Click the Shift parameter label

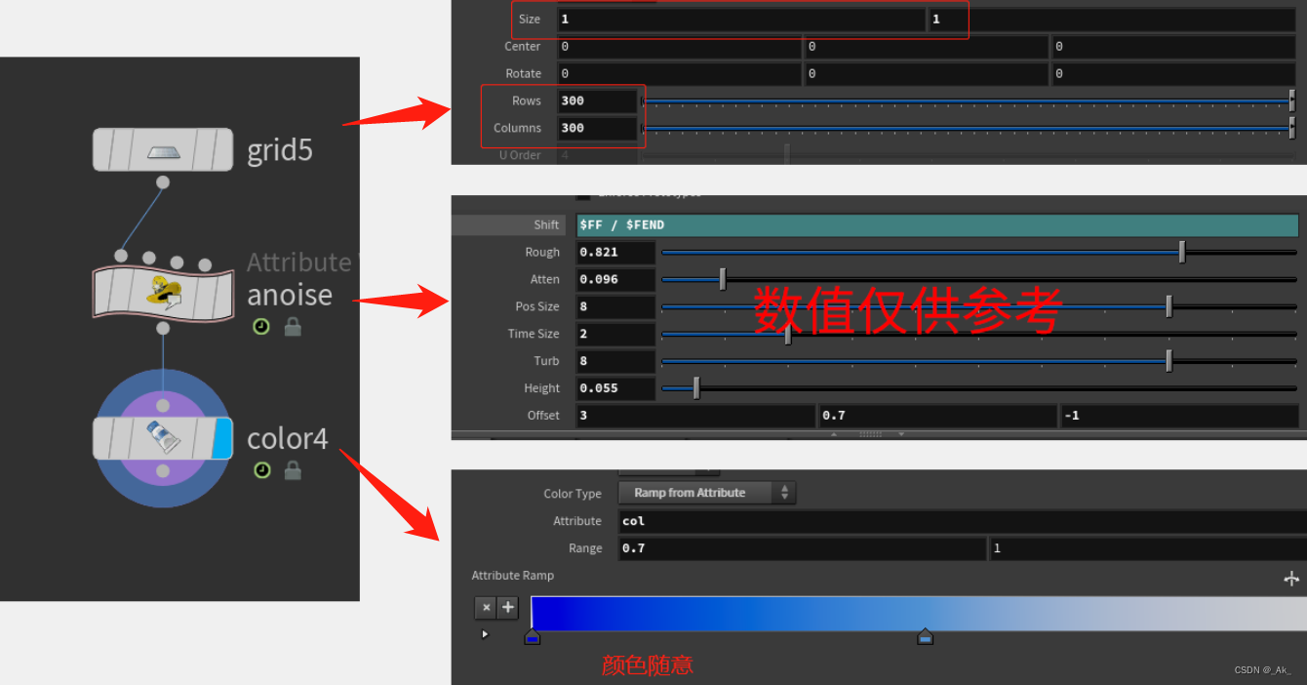(x=546, y=224)
